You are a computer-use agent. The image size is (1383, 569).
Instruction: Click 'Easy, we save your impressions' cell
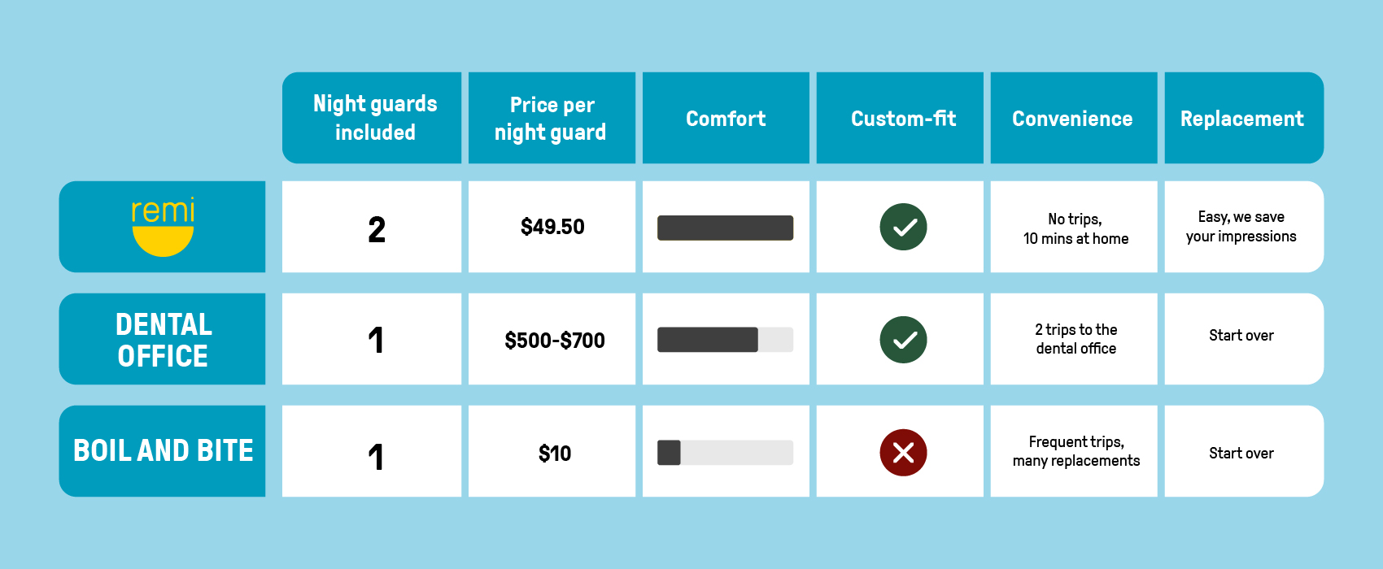(1244, 227)
